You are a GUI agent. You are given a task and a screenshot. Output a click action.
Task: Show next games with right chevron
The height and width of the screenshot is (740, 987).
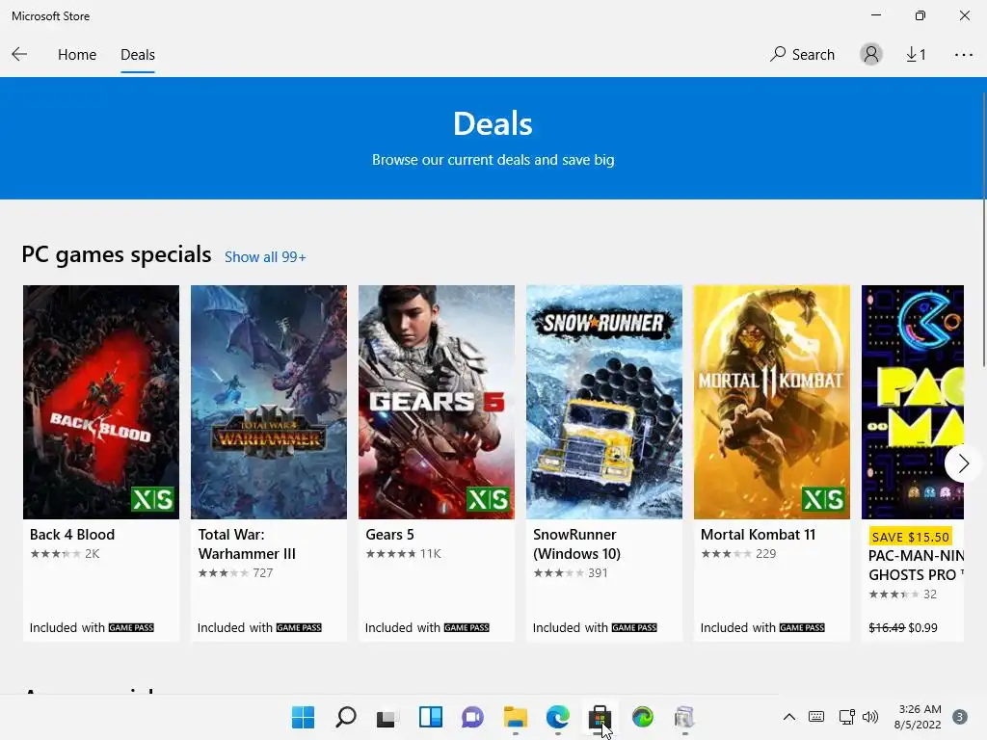963,463
